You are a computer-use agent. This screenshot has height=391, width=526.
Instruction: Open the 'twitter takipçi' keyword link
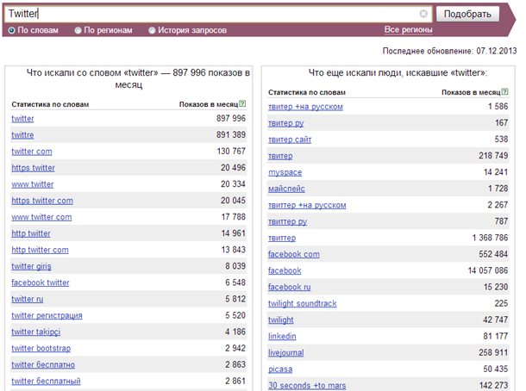click(36, 332)
